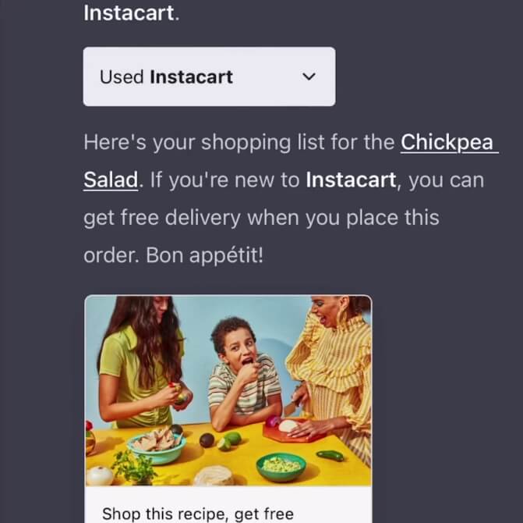Click the green bowl of guacamole

pos(281,466)
